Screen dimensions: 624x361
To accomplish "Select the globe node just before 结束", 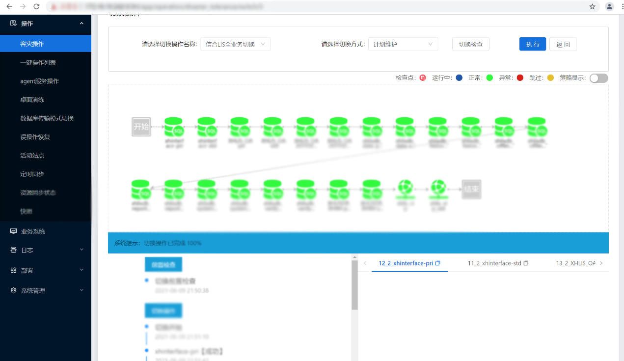I will point(437,188).
